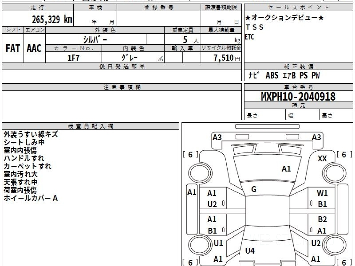Select the セールスポイント heading
The height and width of the screenshot is (266, 355).
299,8
